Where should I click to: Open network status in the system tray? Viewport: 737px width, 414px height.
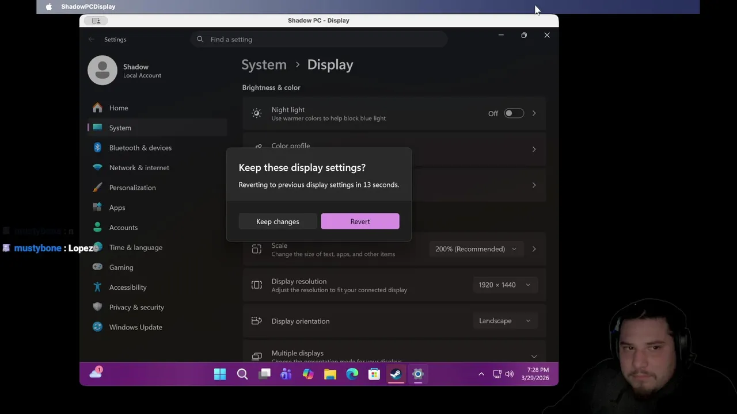(497, 374)
